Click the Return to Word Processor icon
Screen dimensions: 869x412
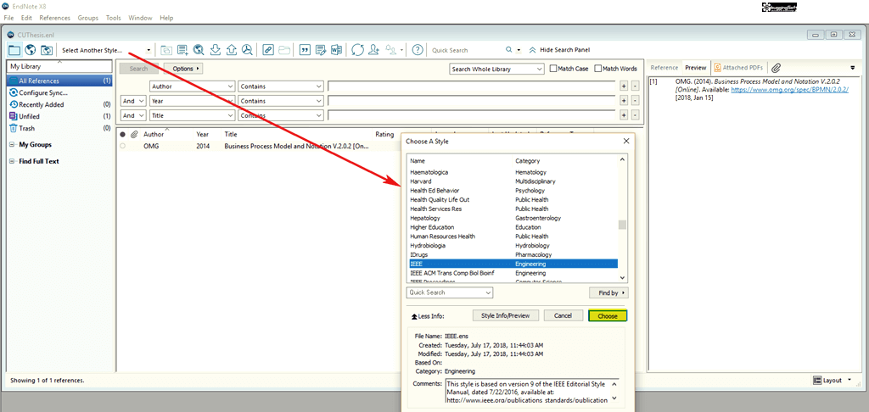tap(336, 50)
